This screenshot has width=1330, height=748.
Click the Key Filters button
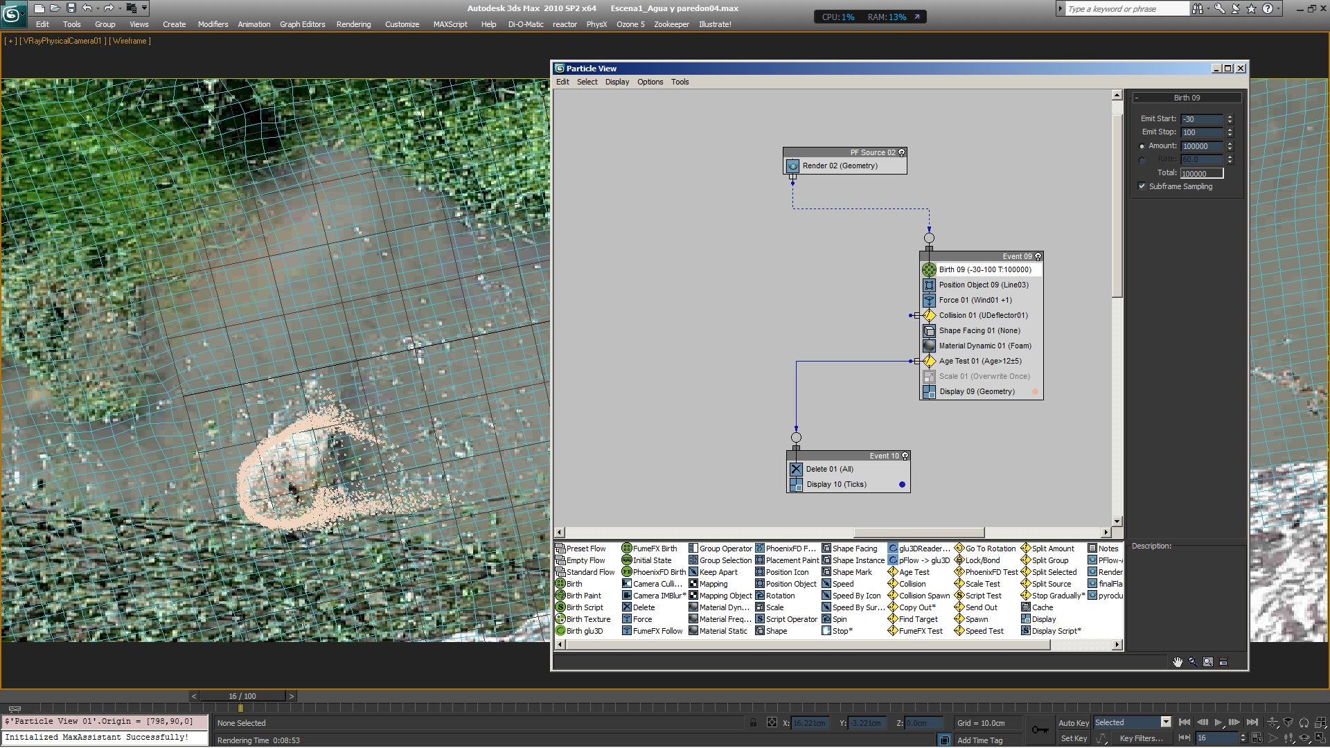coord(1141,738)
